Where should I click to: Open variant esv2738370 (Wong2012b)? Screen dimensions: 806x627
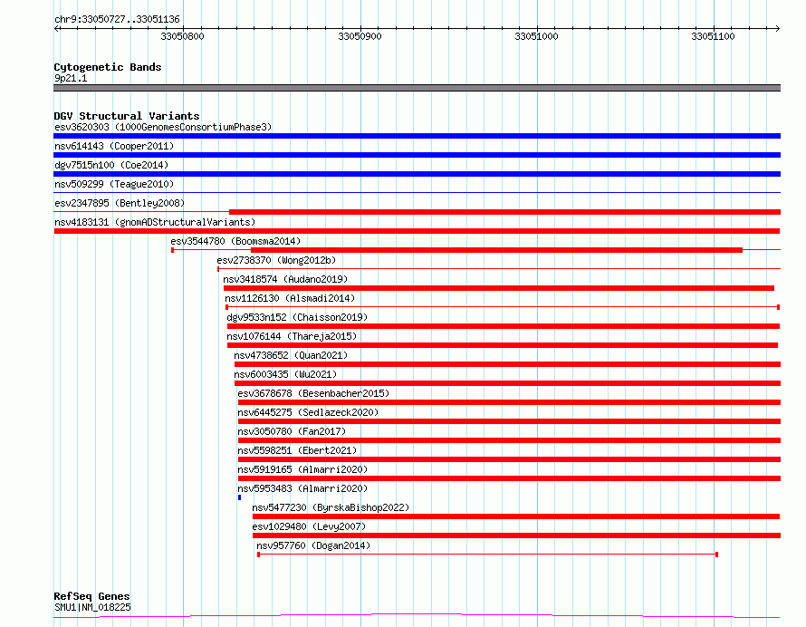(x=276, y=260)
